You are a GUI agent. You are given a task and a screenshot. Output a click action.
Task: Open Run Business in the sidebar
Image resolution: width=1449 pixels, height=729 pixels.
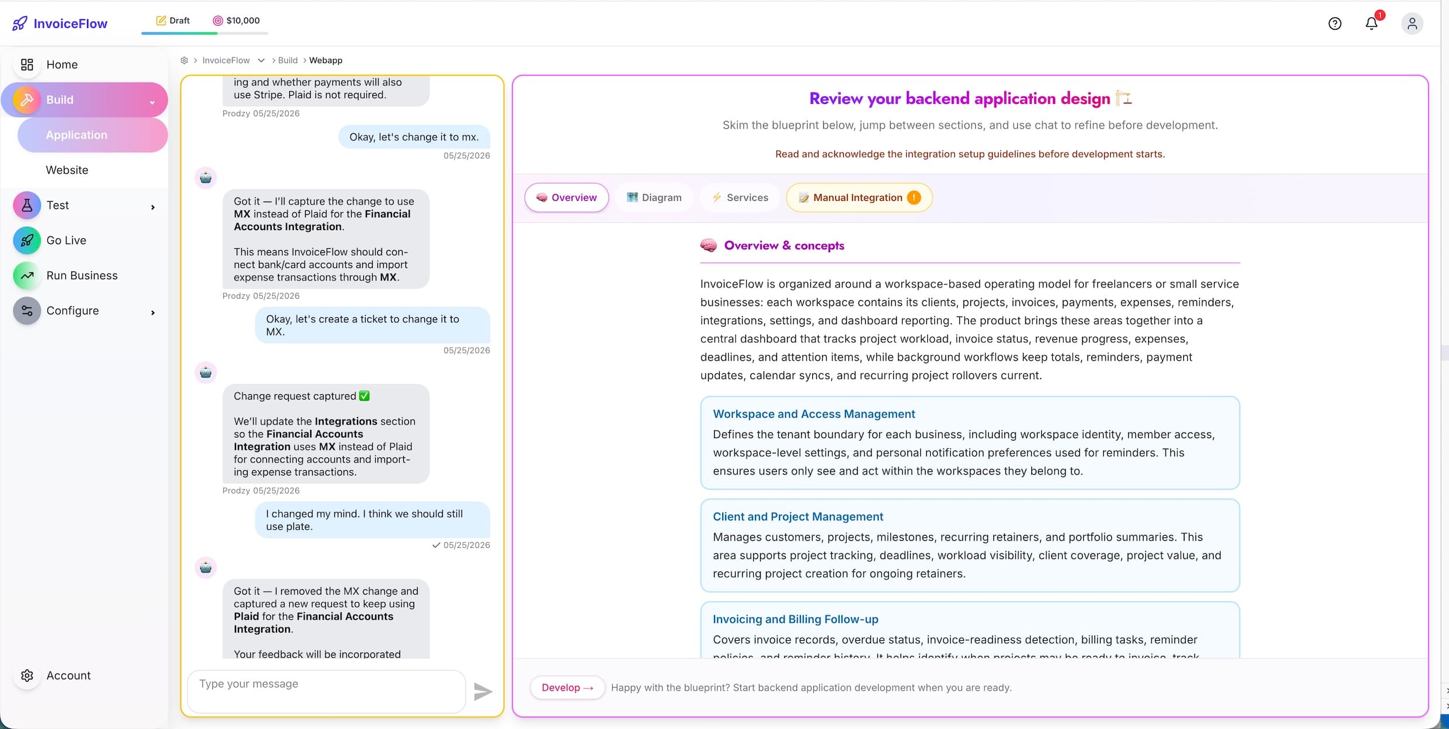coord(82,275)
